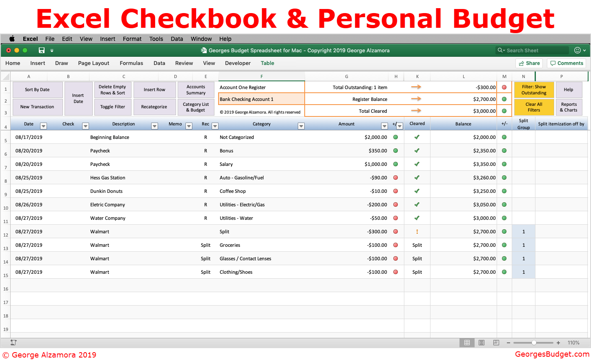
Task: Click the orange exclamation in Walmart's Cleared cell
Action: (x=417, y=231)
